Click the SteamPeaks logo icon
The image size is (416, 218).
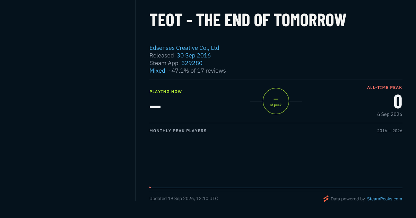[326, 199]
